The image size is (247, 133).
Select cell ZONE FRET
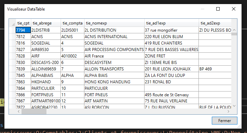tap(171, 56)
